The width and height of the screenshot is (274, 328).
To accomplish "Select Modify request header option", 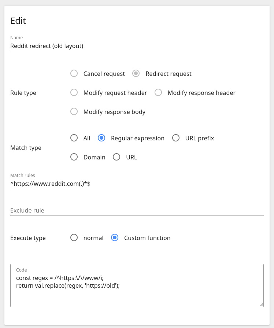I will [x=74, y=93].
